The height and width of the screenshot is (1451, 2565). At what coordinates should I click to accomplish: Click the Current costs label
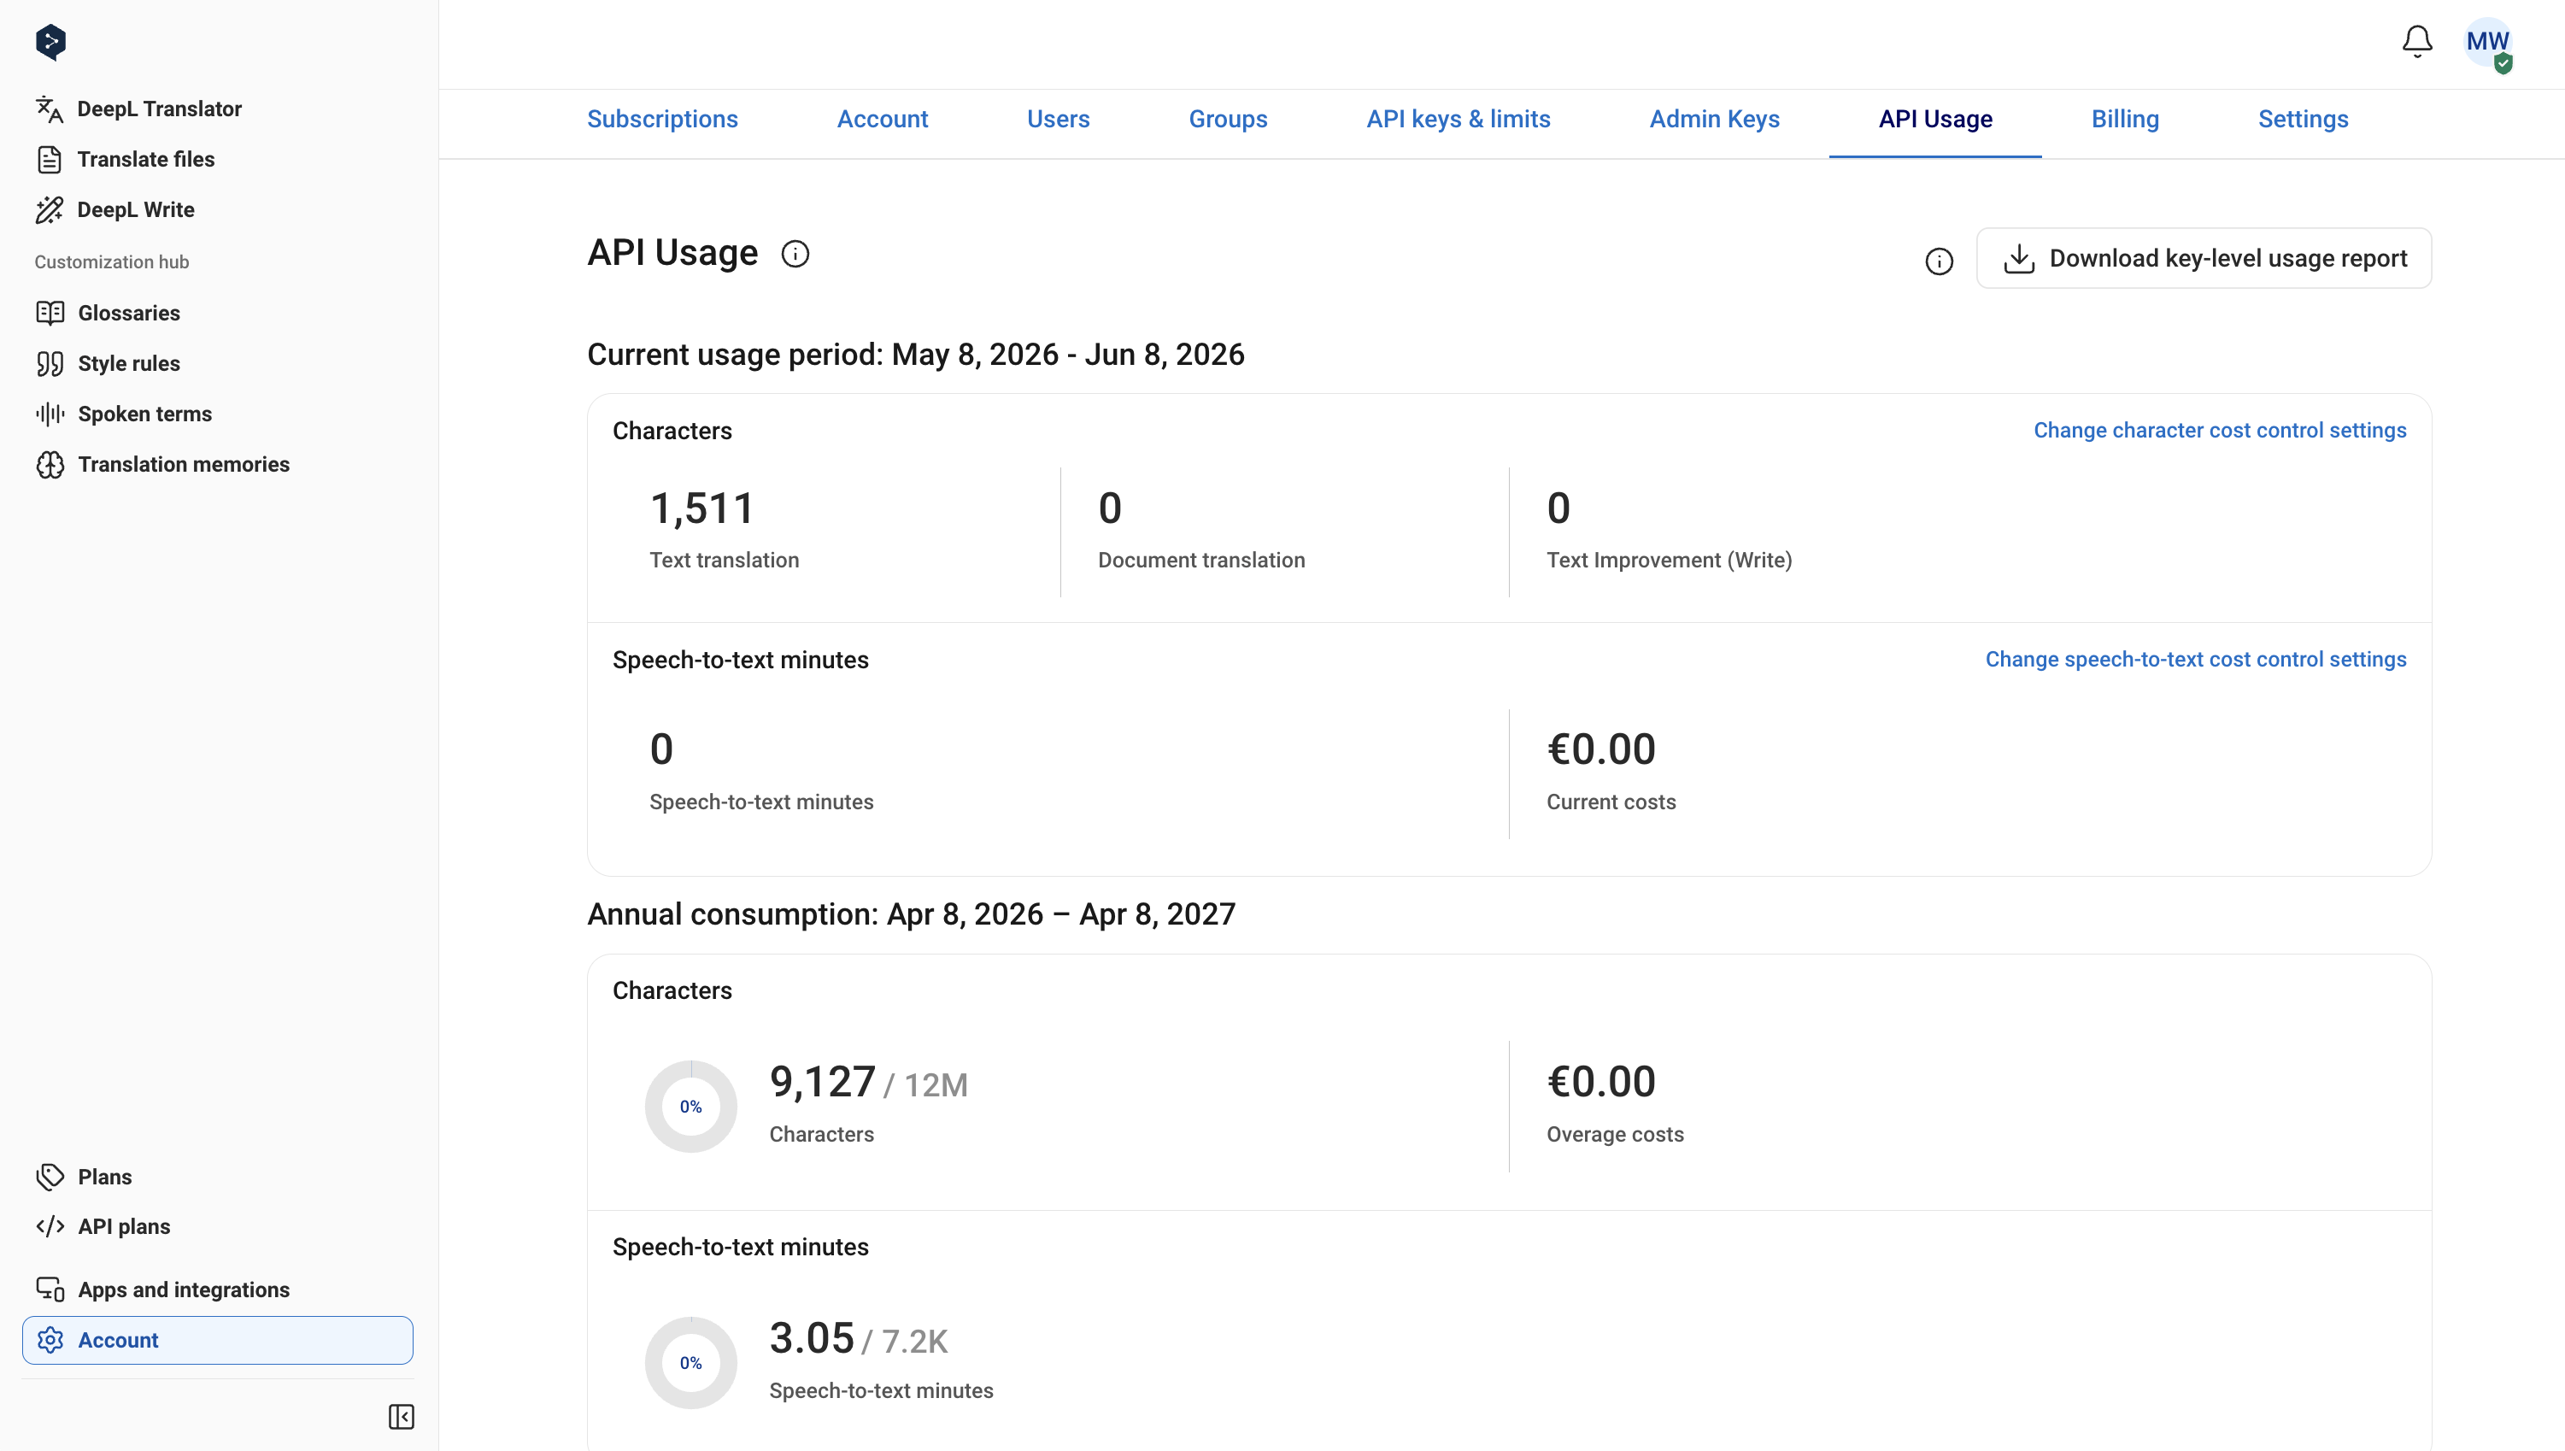click(x=1611, y=802)
